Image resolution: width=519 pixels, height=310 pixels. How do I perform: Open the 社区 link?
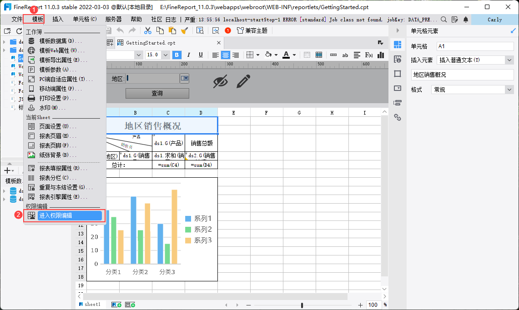coord(156,20)
